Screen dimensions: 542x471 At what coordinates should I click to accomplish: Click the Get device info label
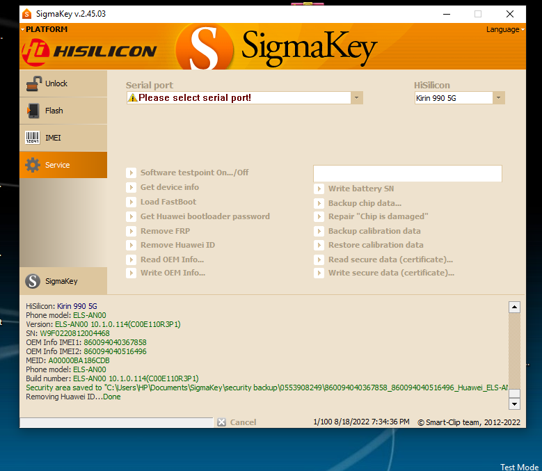pyautogui.click(x=170, y=187)
